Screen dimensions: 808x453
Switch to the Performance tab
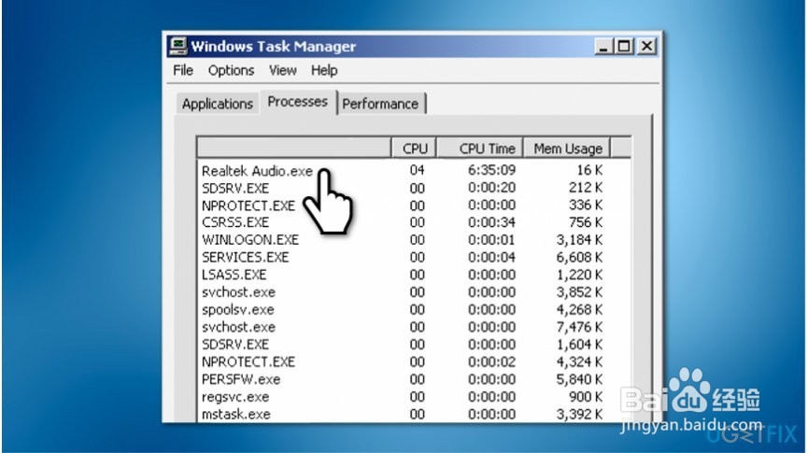click(380, 104)
